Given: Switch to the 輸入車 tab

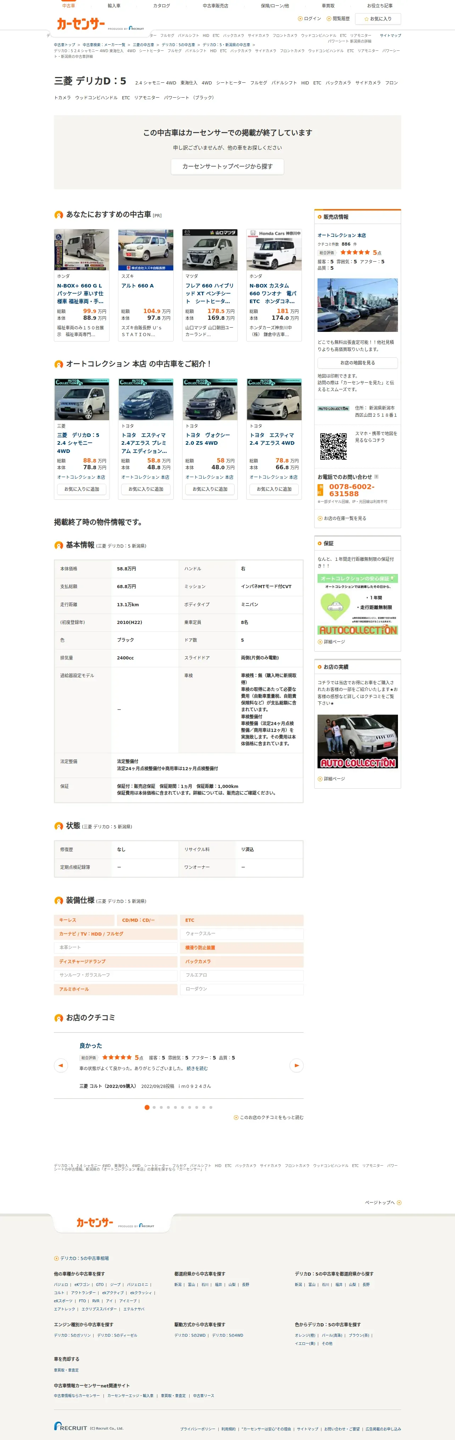Looking at the screenshot, I should (x=114, y=6).
